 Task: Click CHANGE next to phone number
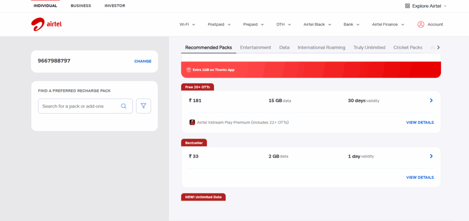coord(142,61)
